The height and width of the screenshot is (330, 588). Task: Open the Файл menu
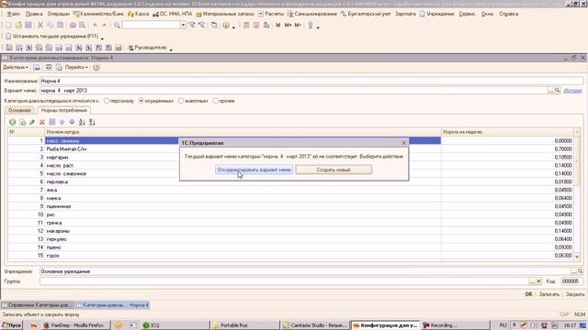point(14,14)
